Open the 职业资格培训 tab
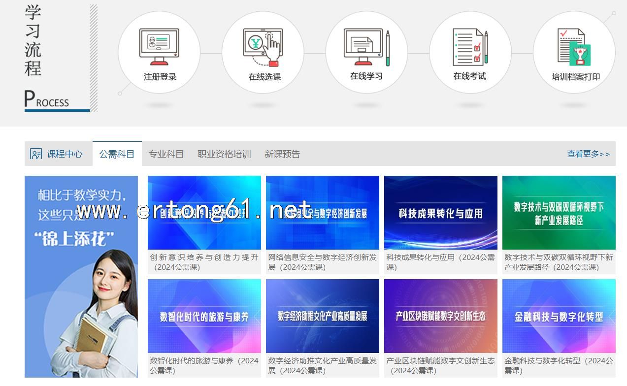 224,154
